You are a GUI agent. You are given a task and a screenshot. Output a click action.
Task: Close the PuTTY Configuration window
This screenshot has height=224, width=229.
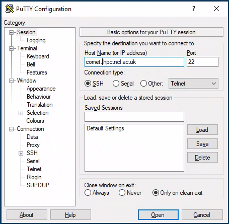coord(216,9)
